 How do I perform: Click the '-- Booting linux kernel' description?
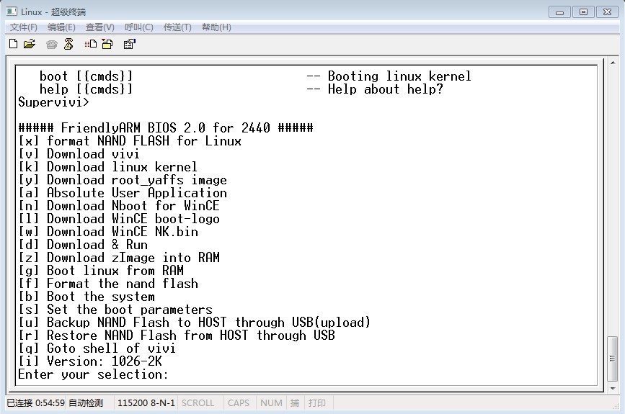click(389, 76)
